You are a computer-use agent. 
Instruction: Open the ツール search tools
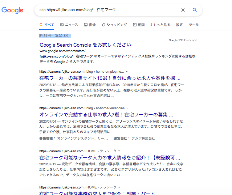pos(194,25)
